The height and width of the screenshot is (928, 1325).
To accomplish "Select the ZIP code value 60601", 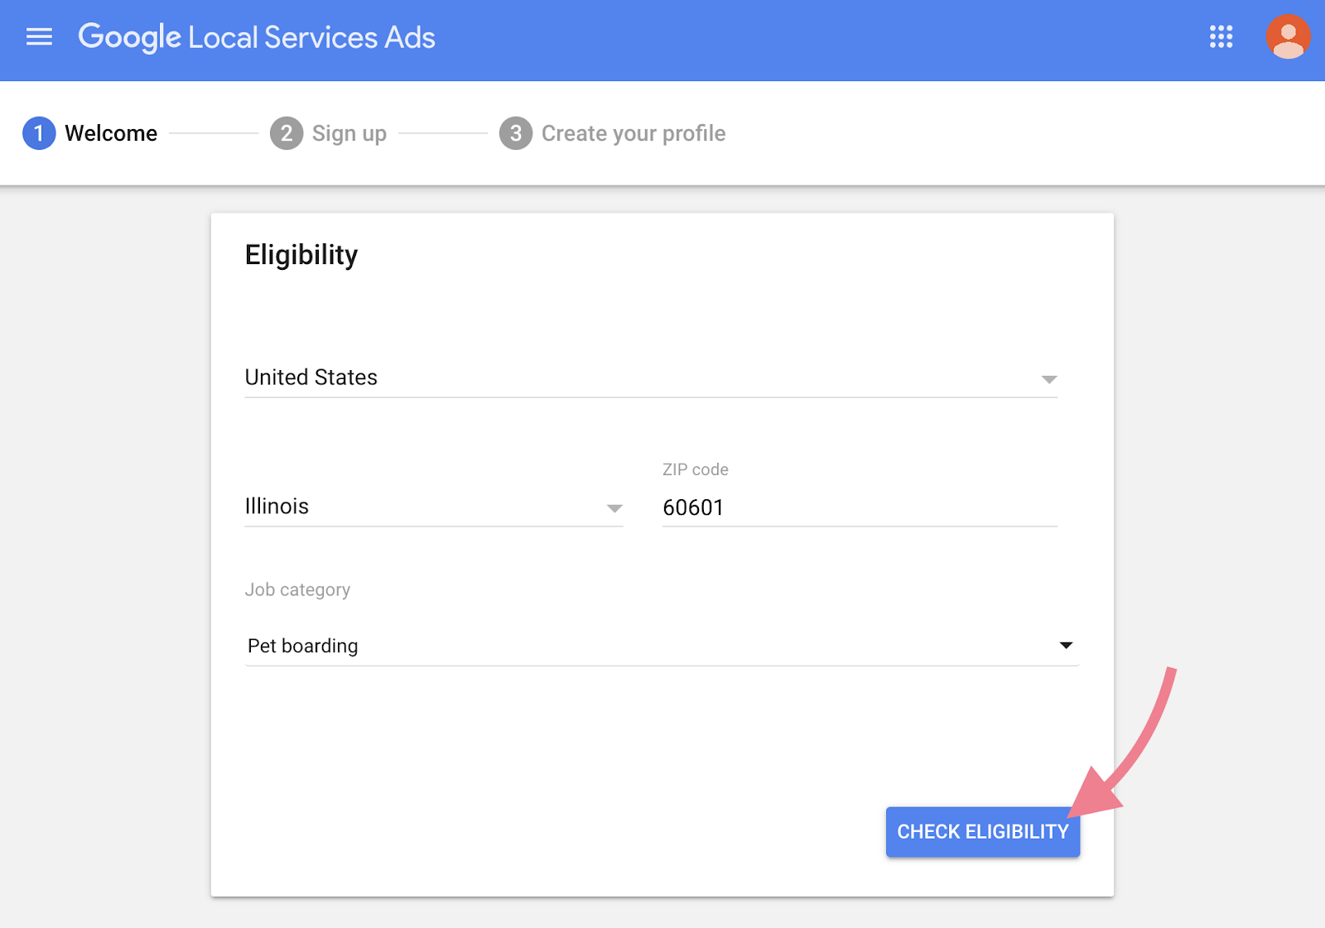I will click(x=694, y=507).
